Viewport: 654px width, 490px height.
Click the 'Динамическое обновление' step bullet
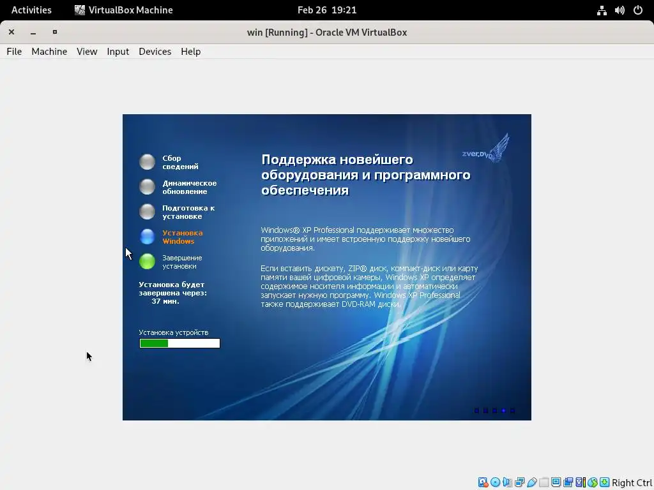[x=148, y=187]
